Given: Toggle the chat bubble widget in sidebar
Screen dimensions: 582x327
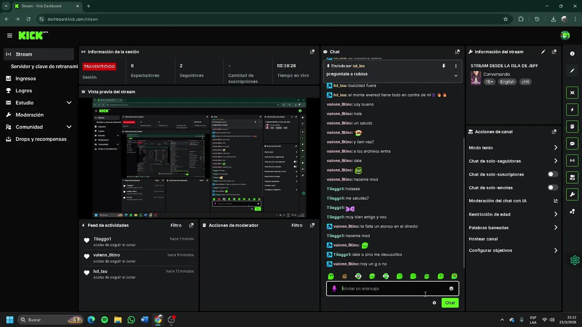Looking at the screenshot, I should coord(572,144).
